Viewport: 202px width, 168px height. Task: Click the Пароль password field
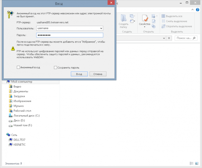click(x=69, y=35)
